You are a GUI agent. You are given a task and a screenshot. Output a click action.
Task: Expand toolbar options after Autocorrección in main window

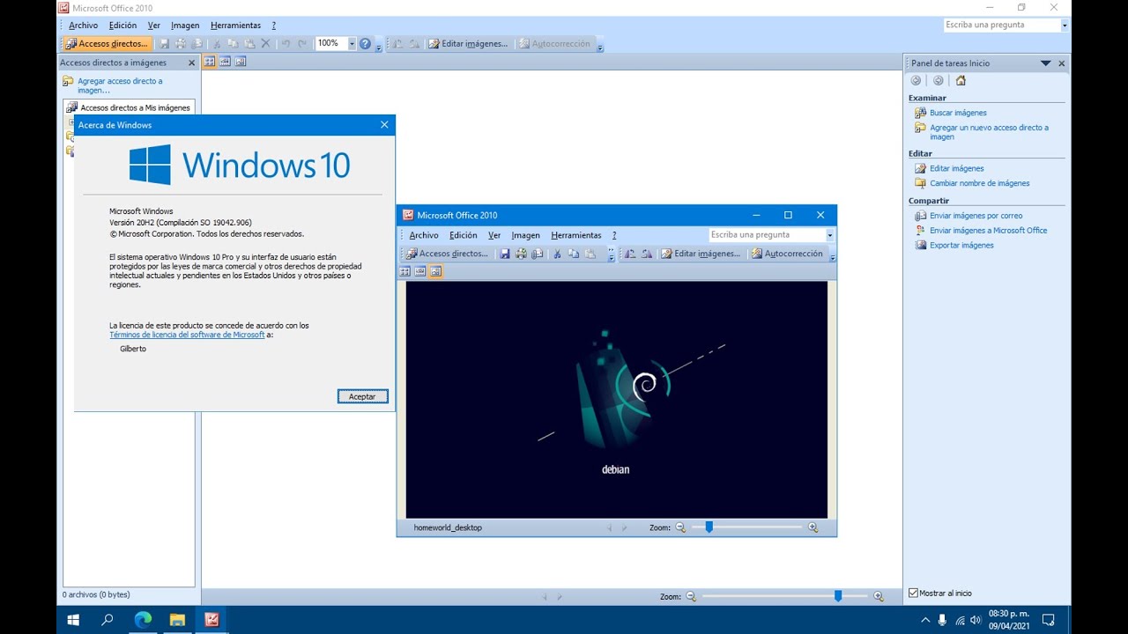(x=600, y=44)
